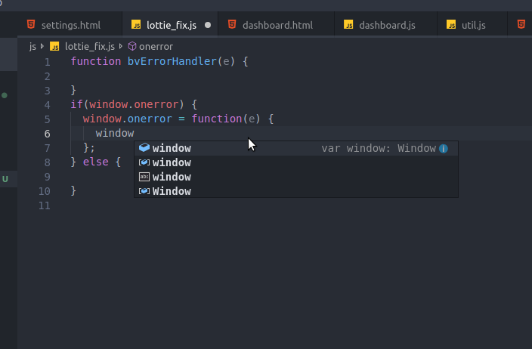Viewport: 532px width, 349px height.
Task: Open the settings.html tab
Action: point(70,25)
